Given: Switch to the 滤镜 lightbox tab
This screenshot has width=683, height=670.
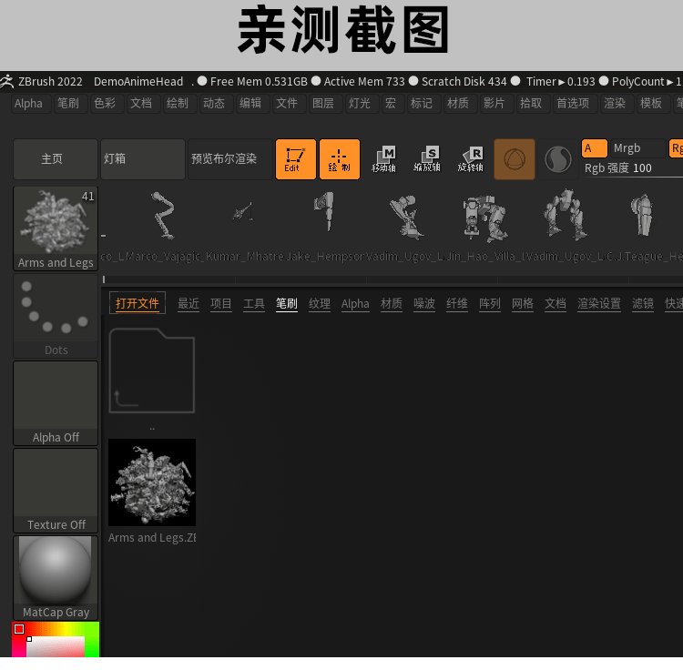Looking at the screenshot, I should point(643,303).
